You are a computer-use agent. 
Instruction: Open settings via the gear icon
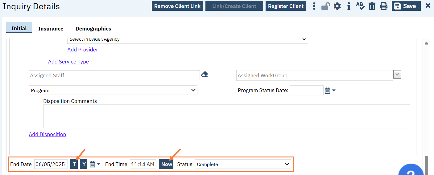(x=337, y=6)
